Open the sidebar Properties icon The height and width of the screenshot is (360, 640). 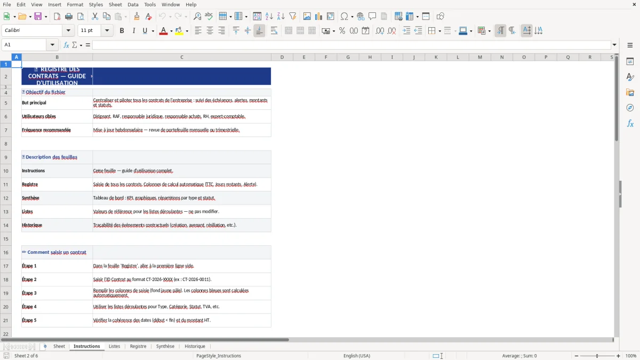click(630, 61)
